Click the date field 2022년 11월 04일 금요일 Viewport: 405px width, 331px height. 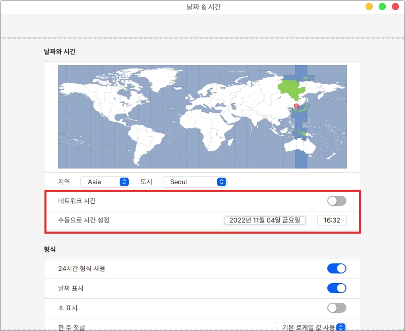coord(265,220)
